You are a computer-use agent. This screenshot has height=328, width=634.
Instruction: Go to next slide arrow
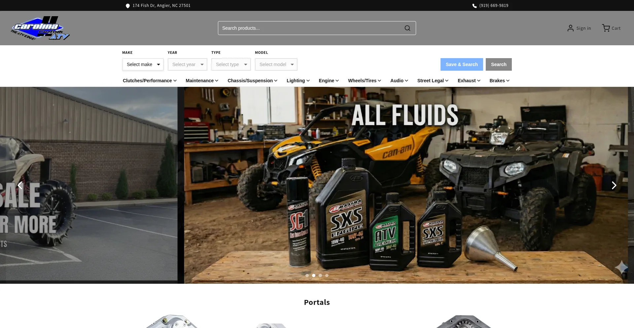614,185
